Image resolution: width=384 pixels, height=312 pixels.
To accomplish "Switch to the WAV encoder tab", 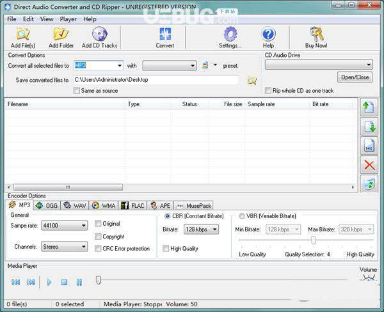I will [75, 206].
